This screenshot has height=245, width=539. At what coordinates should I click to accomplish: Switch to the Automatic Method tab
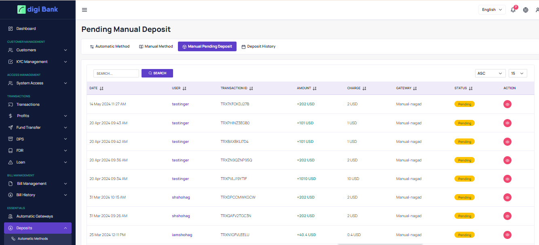(110, 46)
